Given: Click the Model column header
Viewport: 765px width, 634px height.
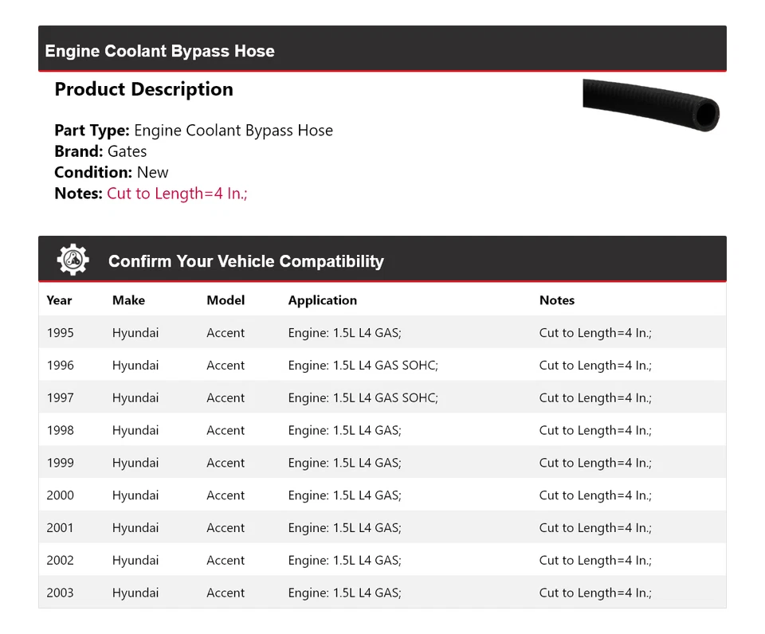Looking at the screenshot, I should click(226, 300).
